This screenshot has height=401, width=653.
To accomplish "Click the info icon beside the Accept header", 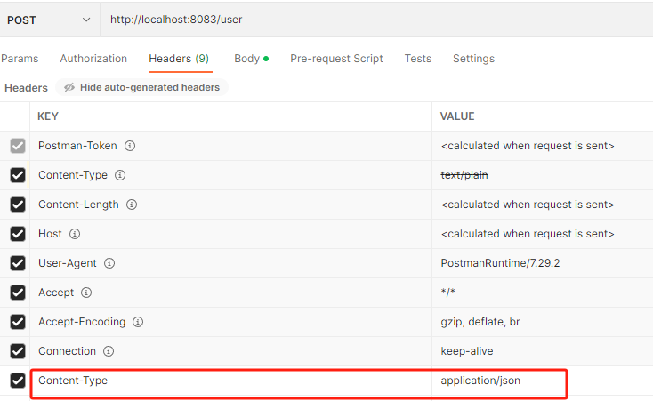I will [86, 293].
